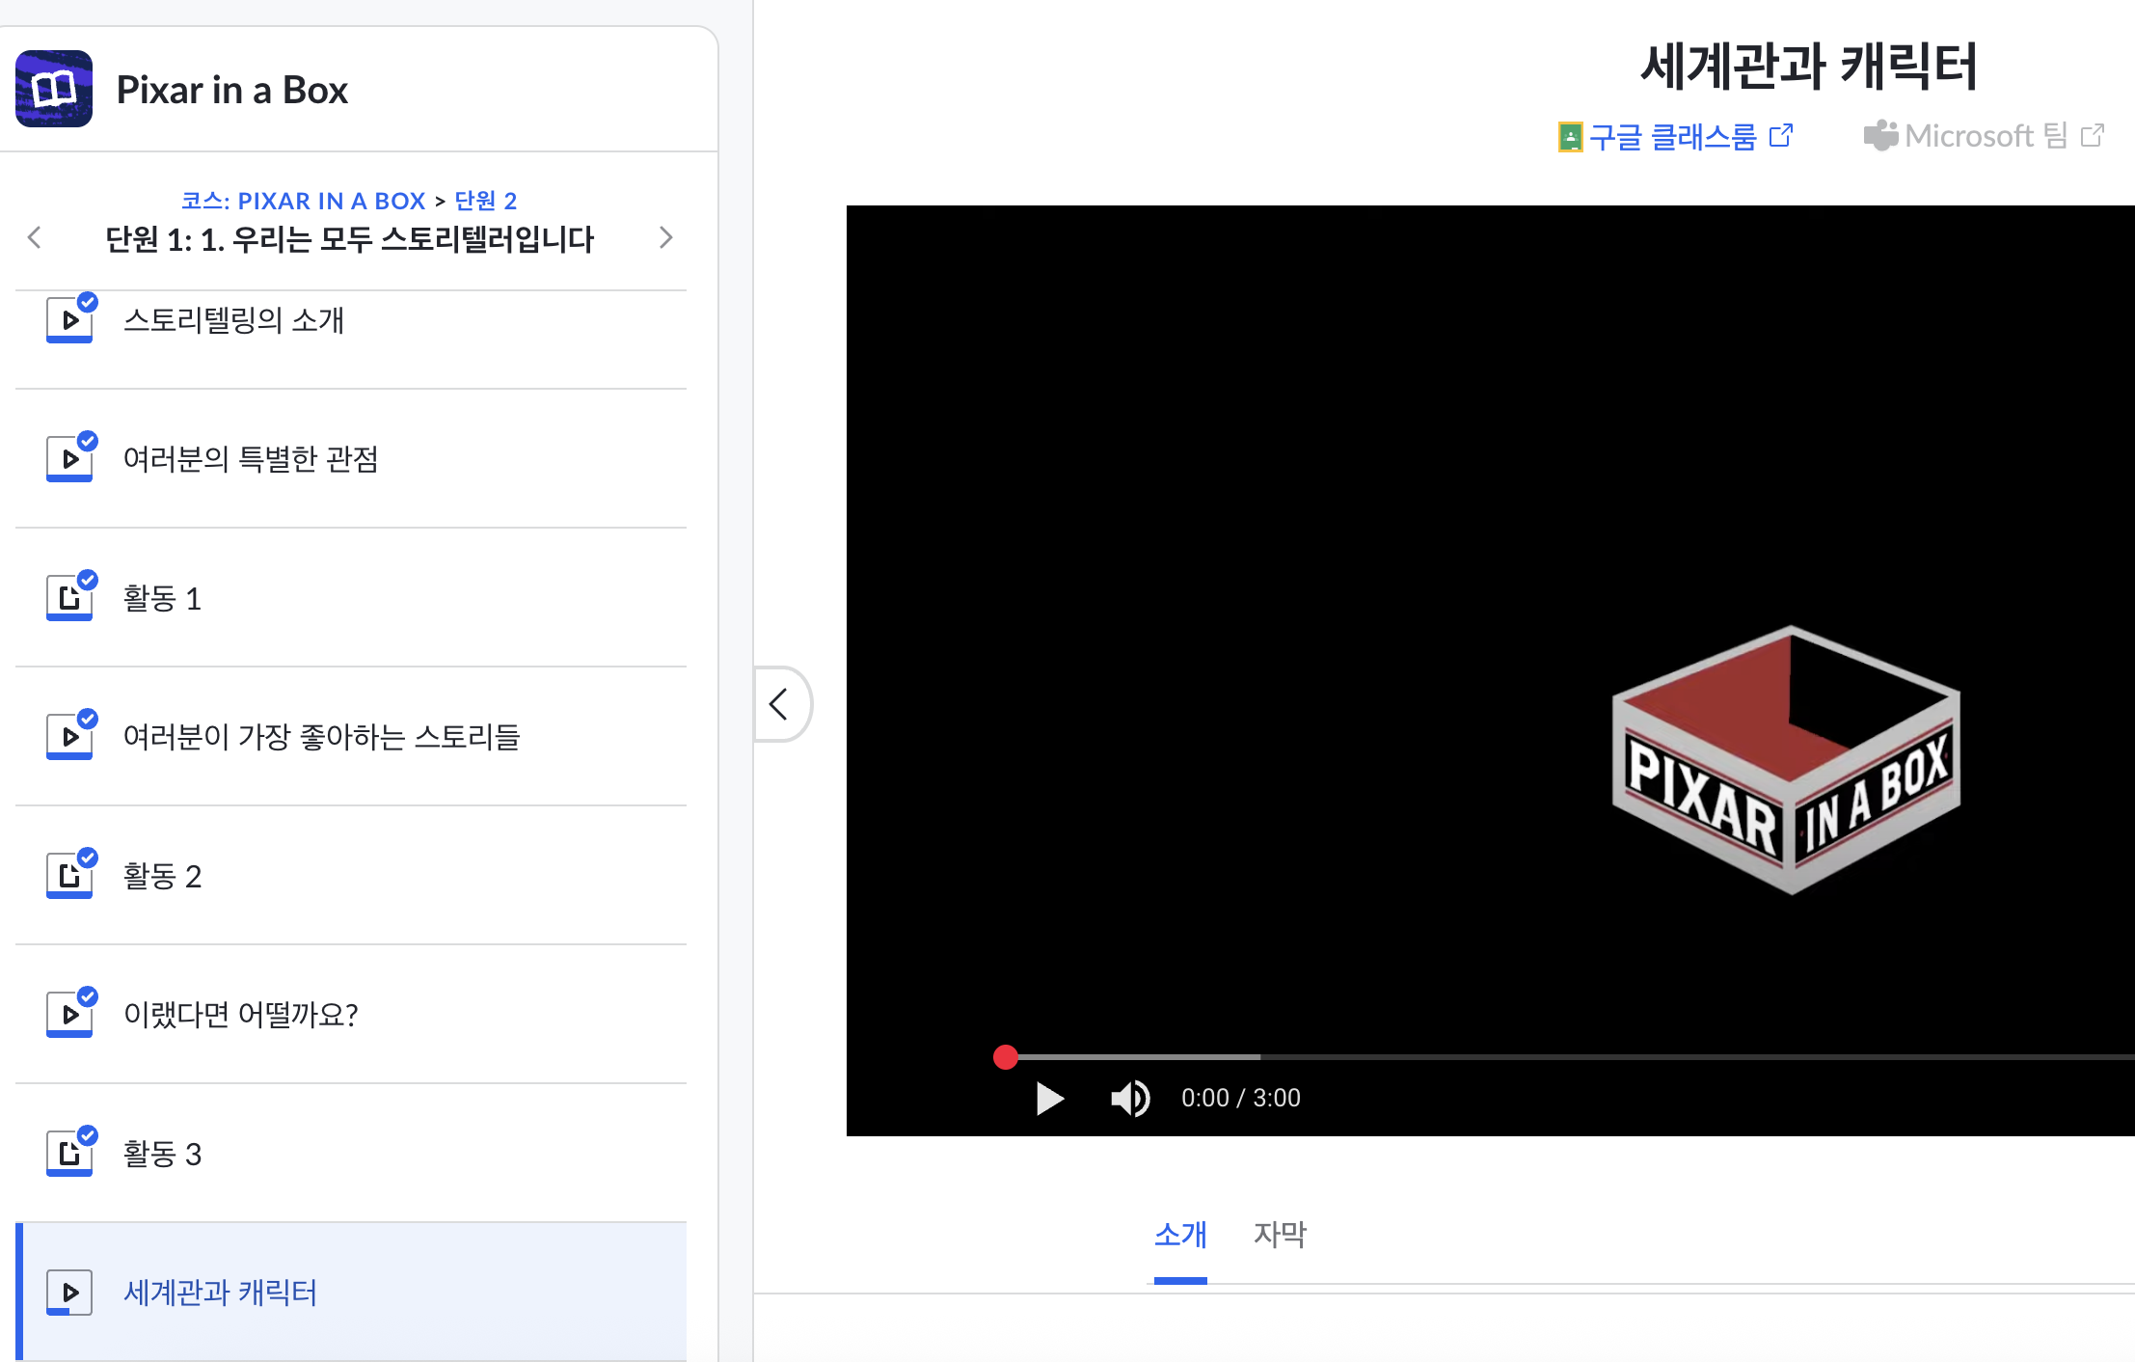Open the 코스: PIXAR IN A BOX link
The width and height of the screenshot is (2135, 1362).
[x=303, y=201]
